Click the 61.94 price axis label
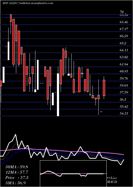Image resolution: width=133 pixels, height=187 pixels. (124, 64)
